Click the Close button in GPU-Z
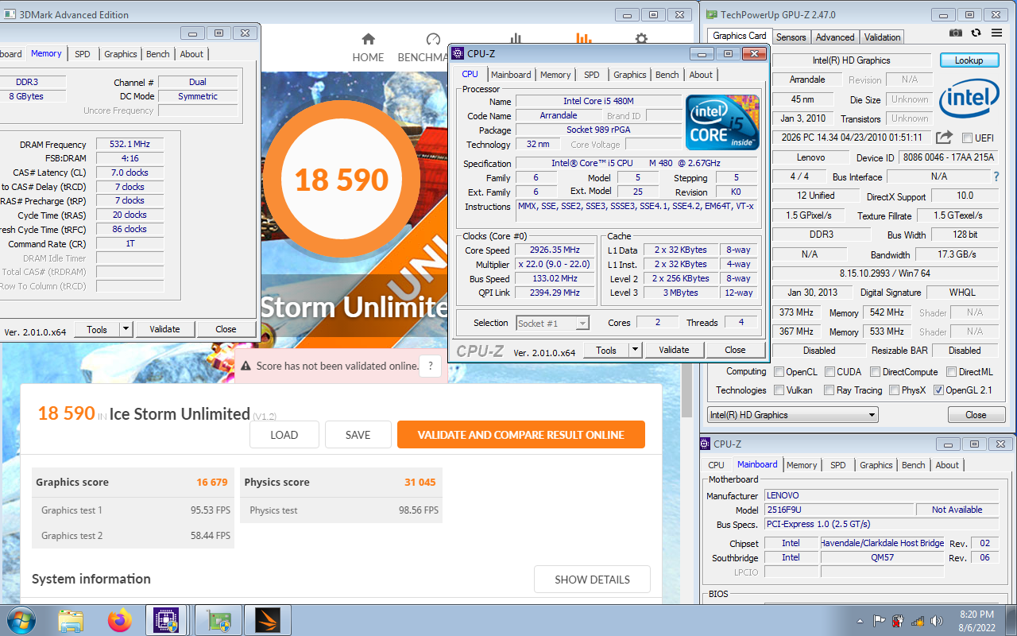 tap(976, 415)
